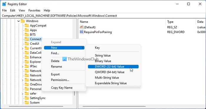Image resolution: width=206 pixels, height=109 pixels.
Task: Click the (Default) string value icon
Action: point(82,27)
